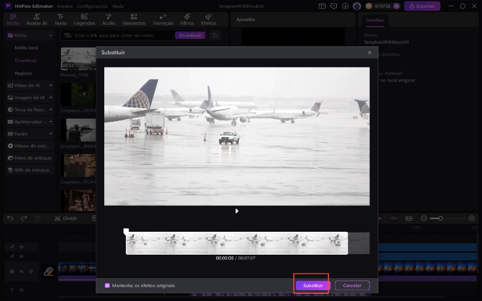The image size is (482, 301).
Task: Close the Substituir dialog
Action: (369, 53)
